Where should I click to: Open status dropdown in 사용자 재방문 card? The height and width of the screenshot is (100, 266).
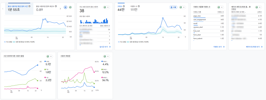pyautogui.click(x=106, y=56)
